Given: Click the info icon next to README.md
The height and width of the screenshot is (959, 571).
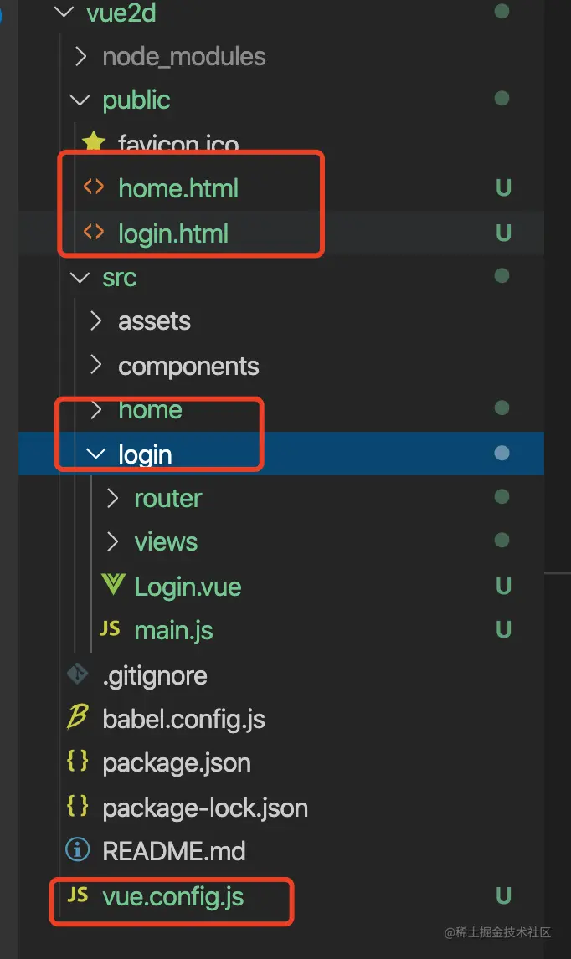Looking at the screenshot, I should pyautogui.click(x=78, y=851).
